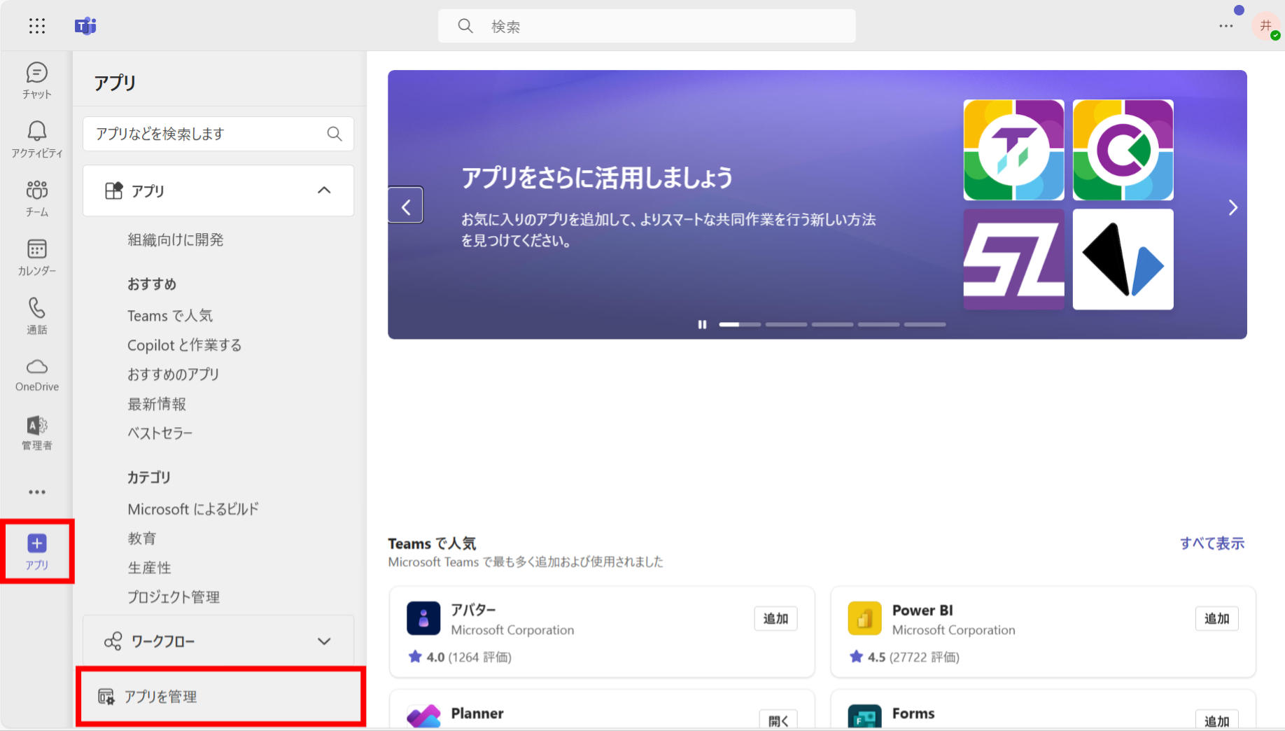This screenshot has width=1285, height=731.
Task: Focus the top 検索 search field
Action: [x=647, y=26]
